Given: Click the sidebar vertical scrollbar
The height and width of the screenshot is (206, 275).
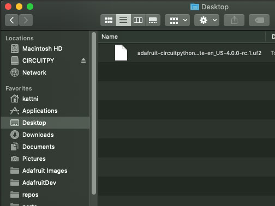Looking at the screenshot, I should point(94,113).
